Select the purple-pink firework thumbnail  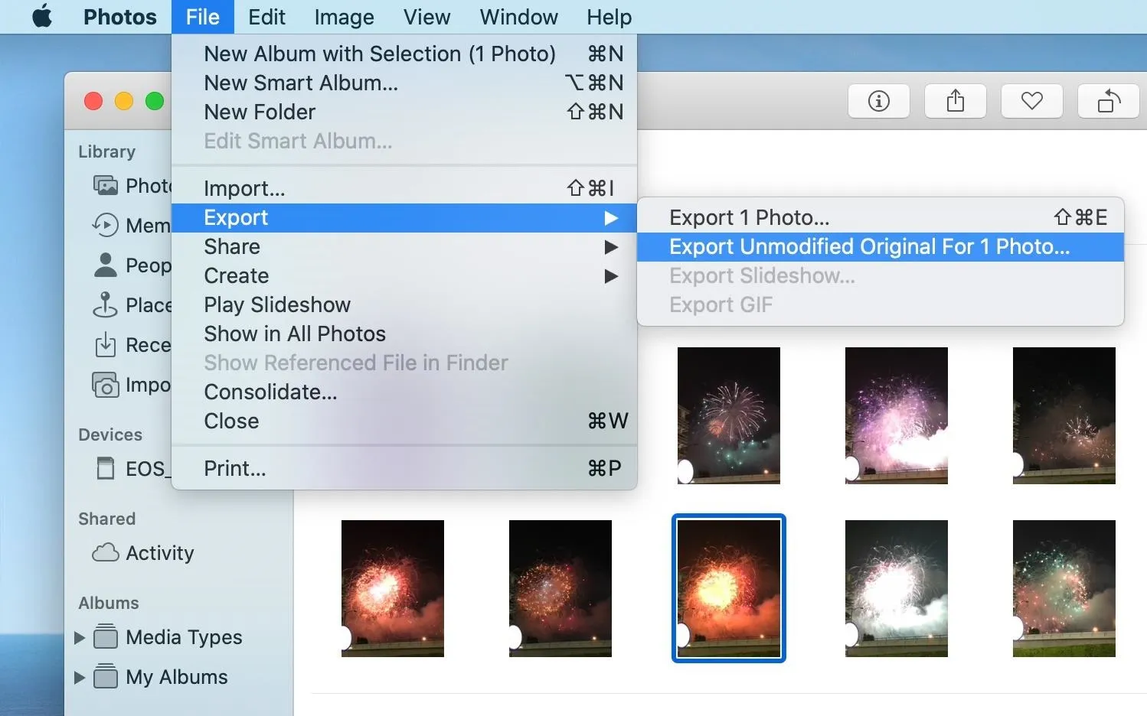[x=897, y=415]
